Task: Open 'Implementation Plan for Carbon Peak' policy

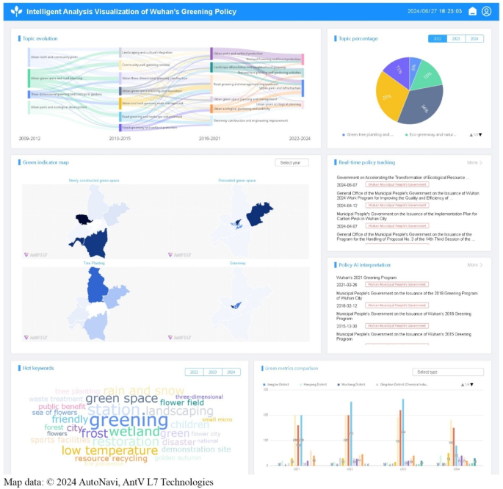Action: click(407, 216)
